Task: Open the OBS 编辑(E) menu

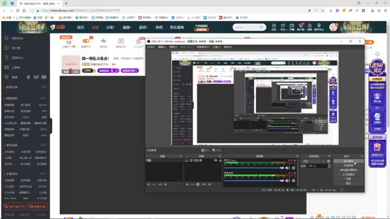Action: (x=162, y=47)
